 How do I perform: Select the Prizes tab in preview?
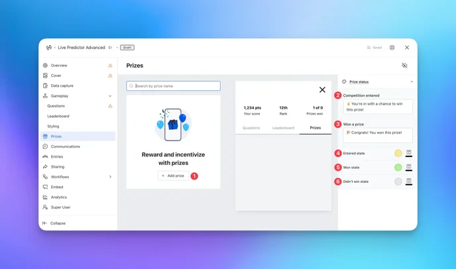[315, 128]
